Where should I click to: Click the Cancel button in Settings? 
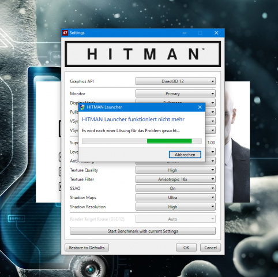pos(211,248)
